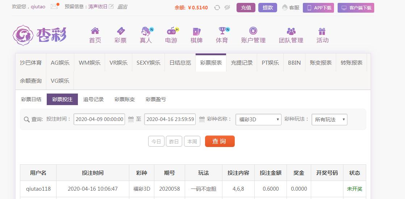Click bet time 2020-04-16 10:06:47 cell
The width and height of the screenshot is (405, 199).
pos(93,189)
